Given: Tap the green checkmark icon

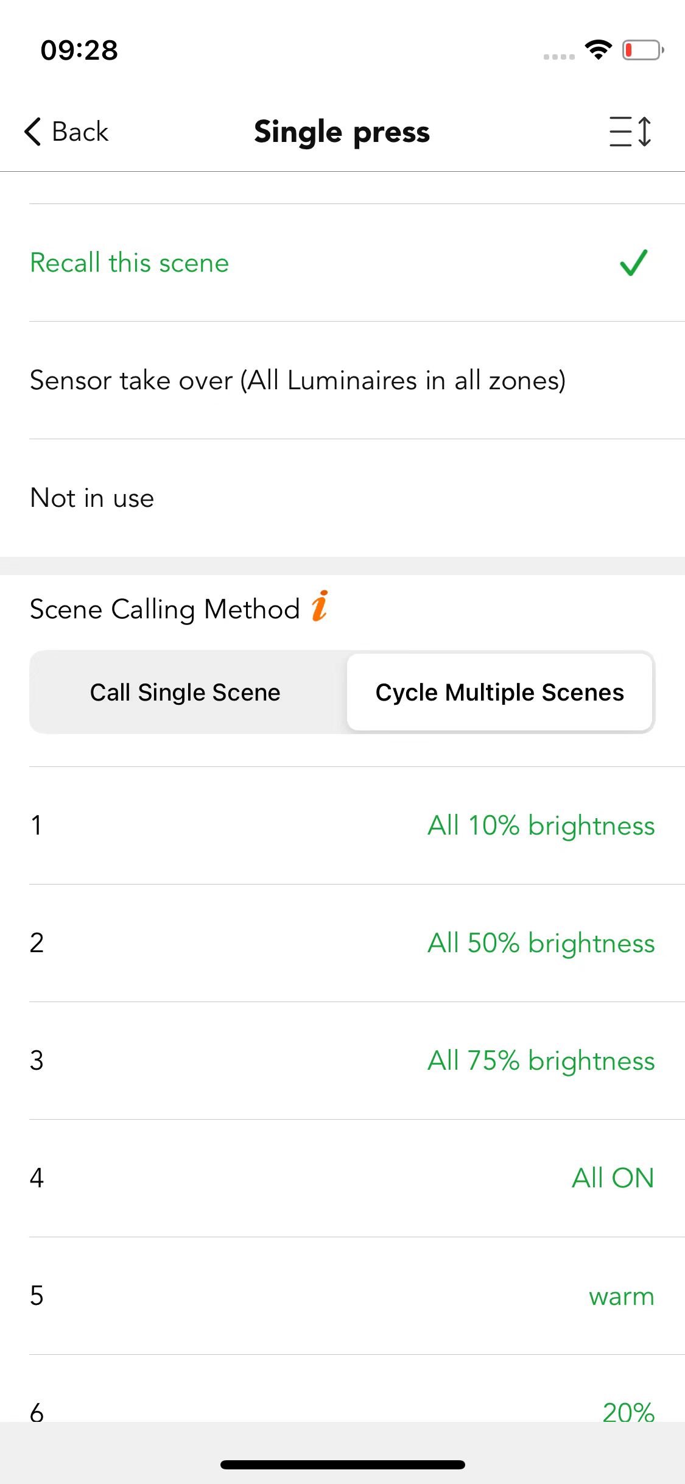Looking at the screenshot, I should [633, 263].
